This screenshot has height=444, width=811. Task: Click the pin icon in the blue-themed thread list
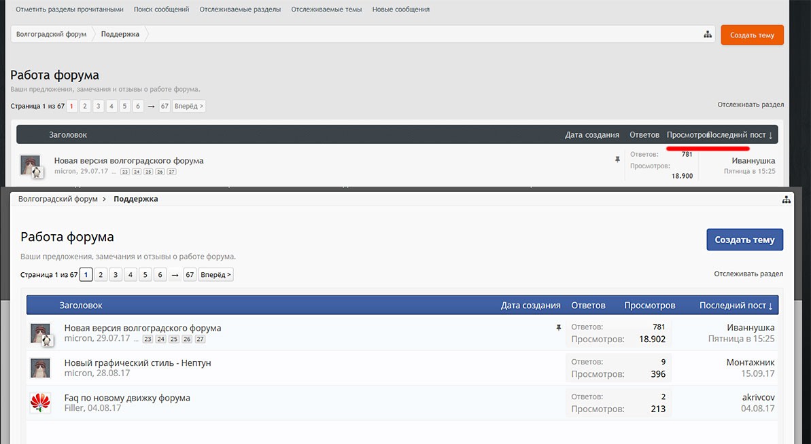pos(559,328)
